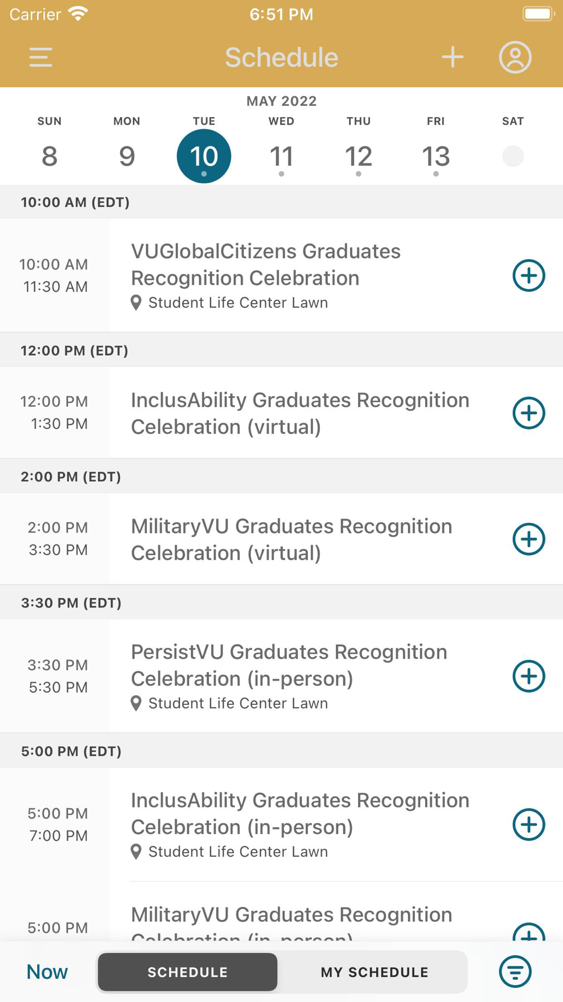The height and width of the screenshot is (1002, 563).
Task: Open the filter icon at bottom right
Action: point(515,972)
